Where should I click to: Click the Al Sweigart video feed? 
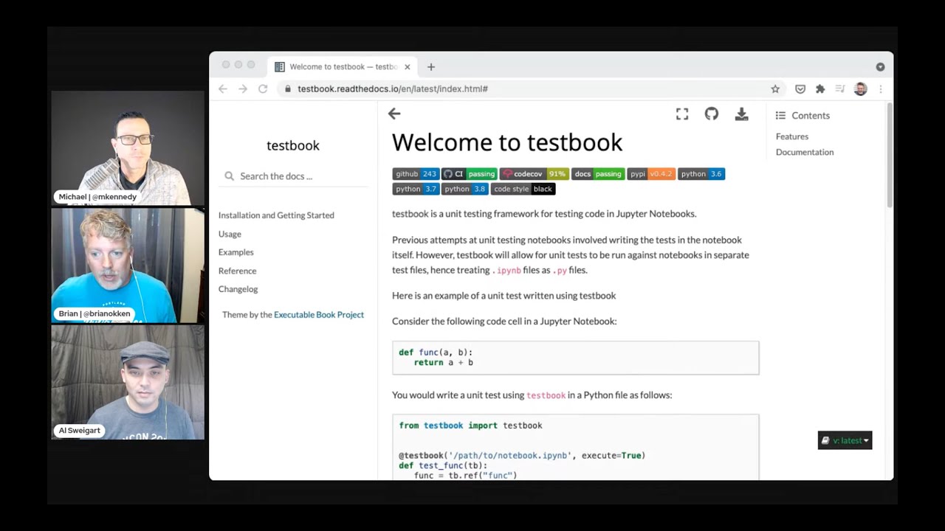click(x=128, y=382)
